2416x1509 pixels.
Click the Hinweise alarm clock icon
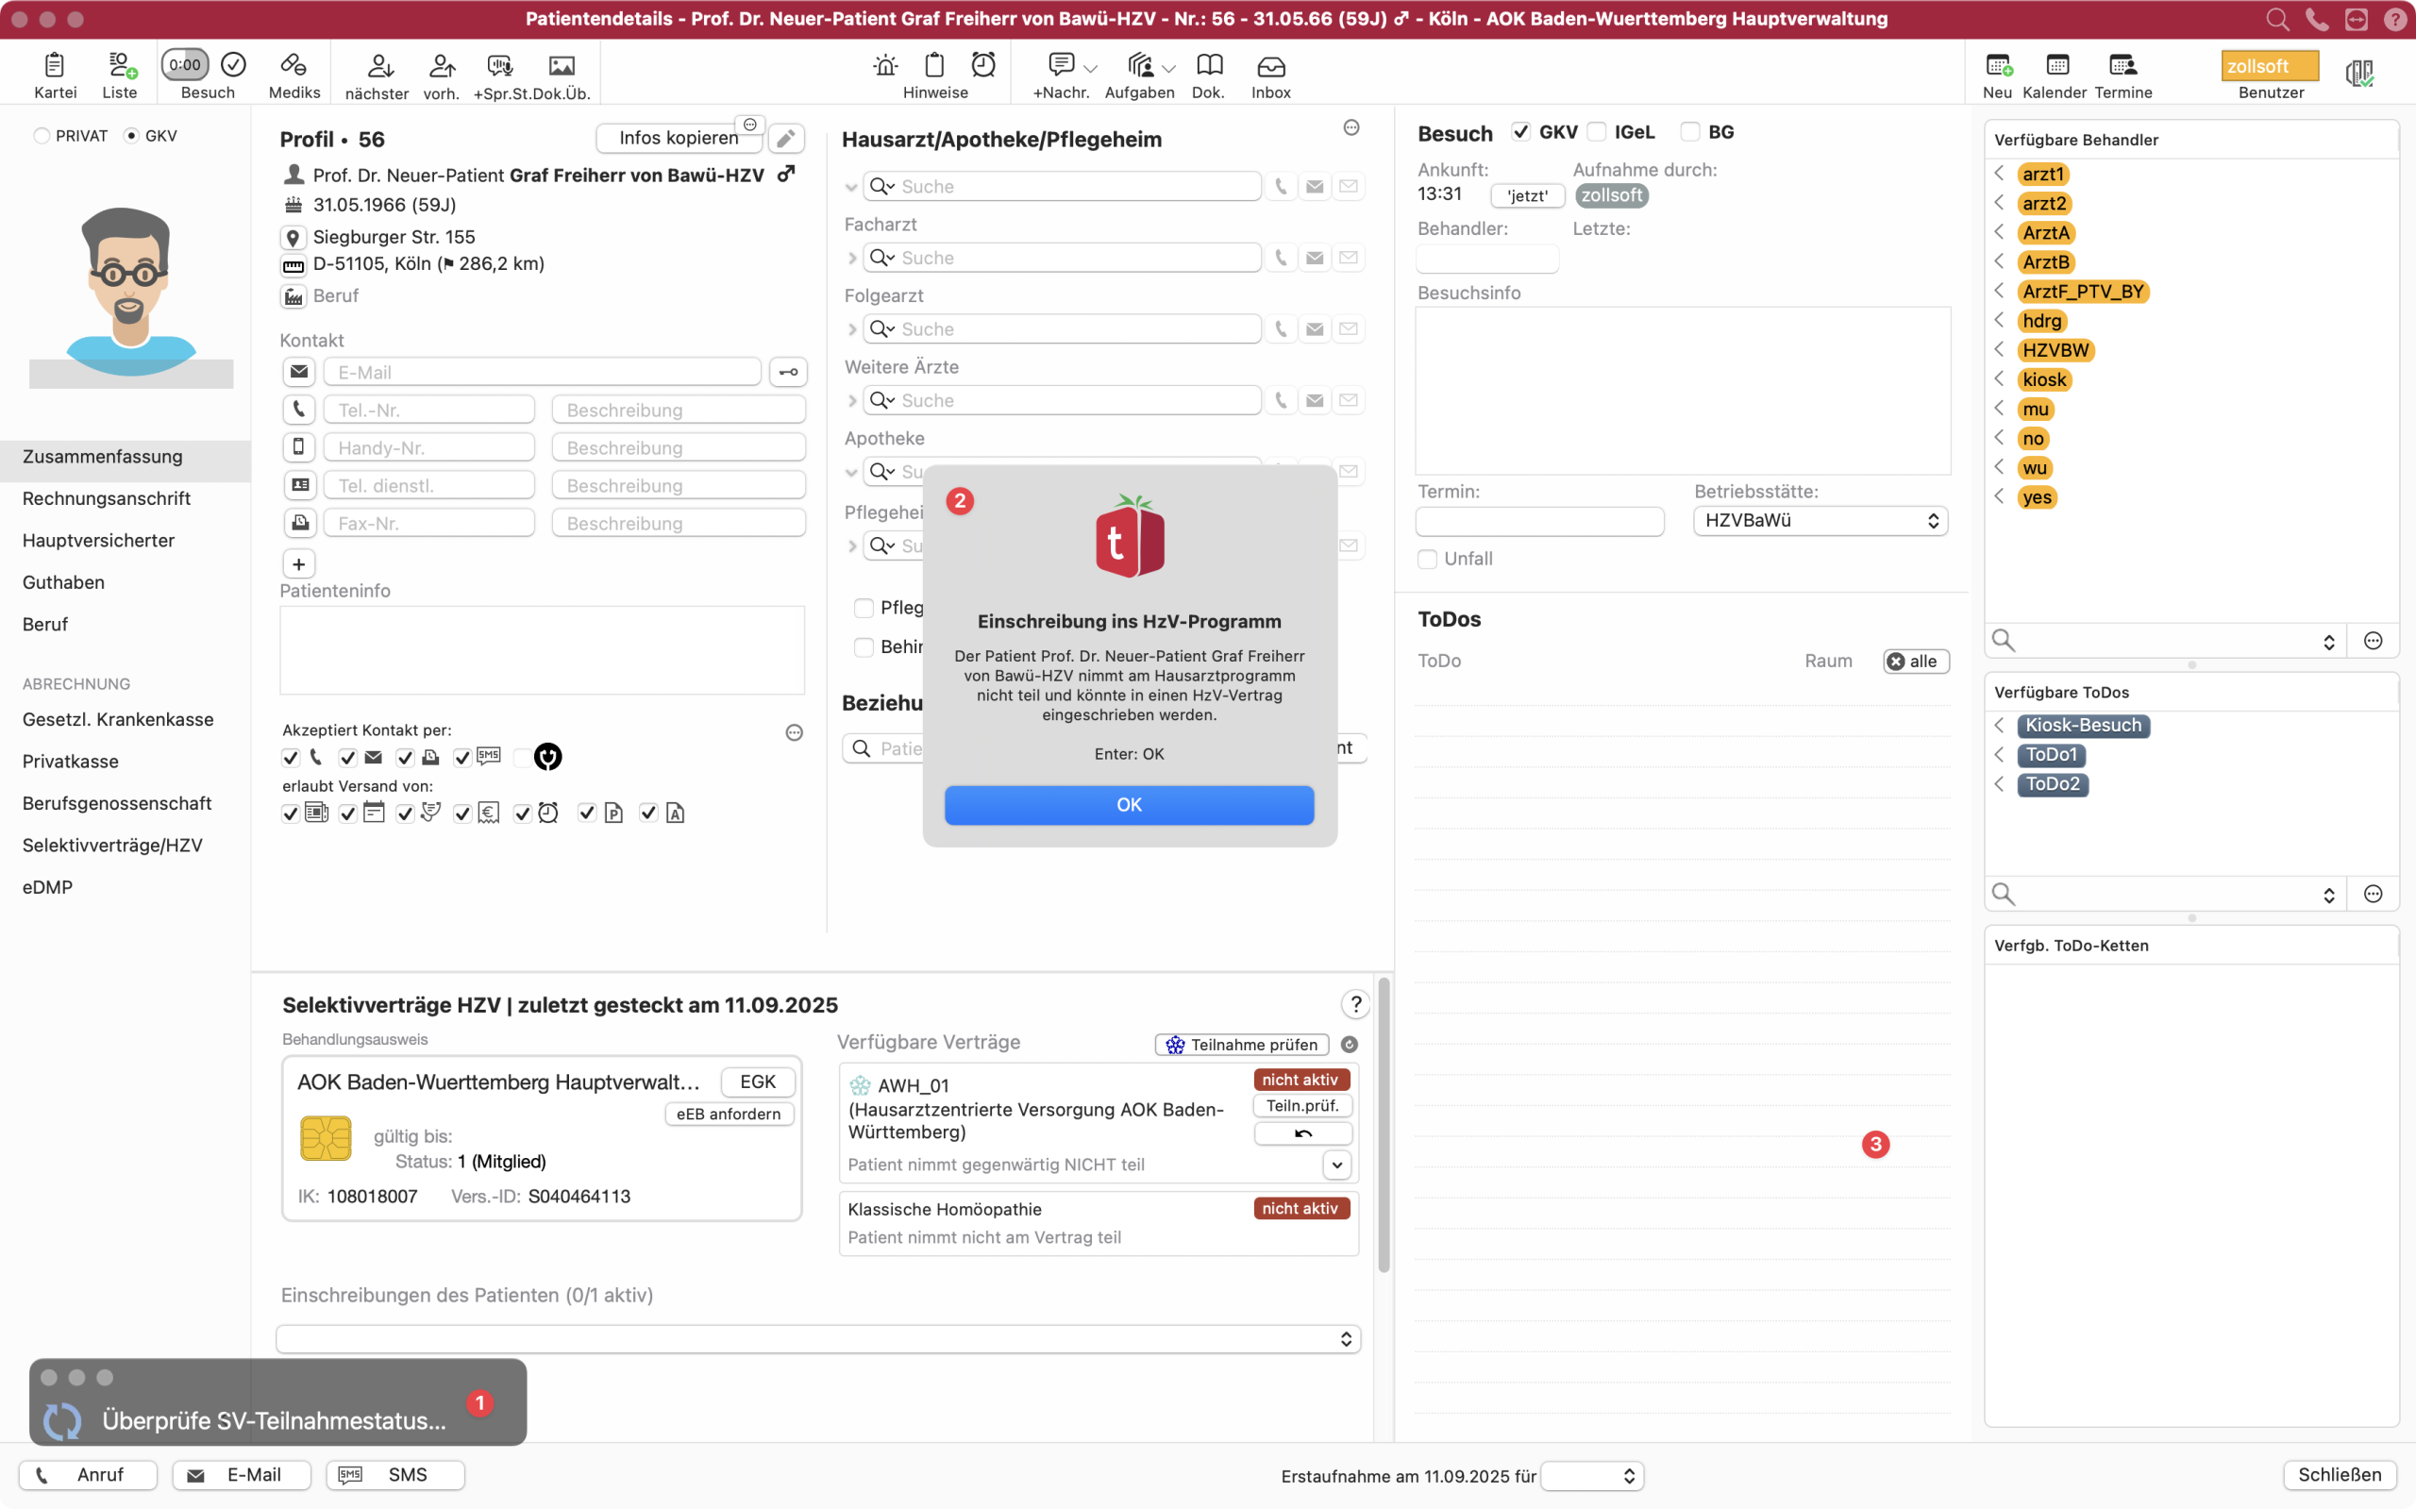tap(983, 65)
